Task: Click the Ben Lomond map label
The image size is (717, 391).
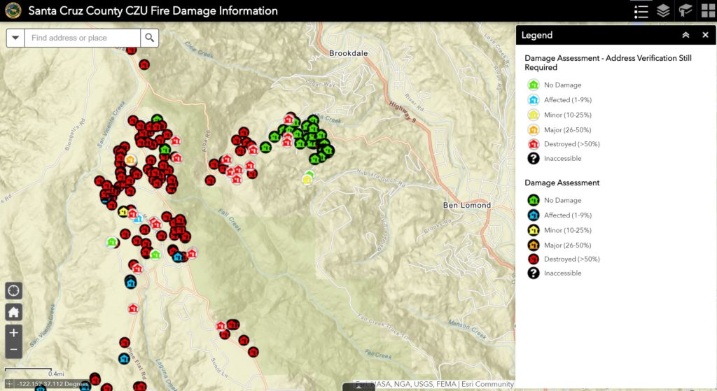Action: pyautogui.click(x=467, y=206)
